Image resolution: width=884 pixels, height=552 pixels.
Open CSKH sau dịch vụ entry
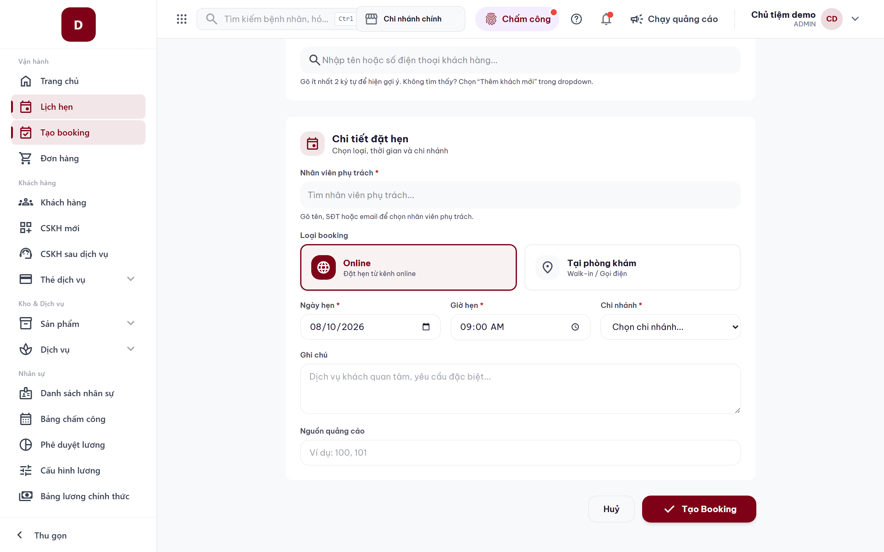[x=78, y=254]
